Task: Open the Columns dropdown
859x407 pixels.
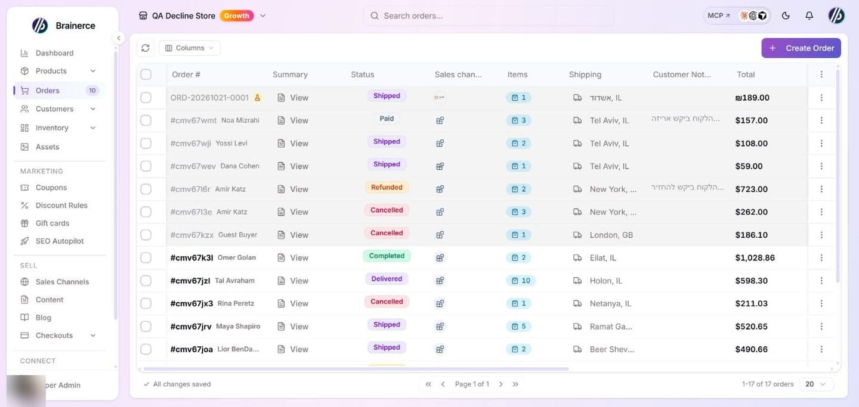Action: pyautogui.click(x=190, y=48)
